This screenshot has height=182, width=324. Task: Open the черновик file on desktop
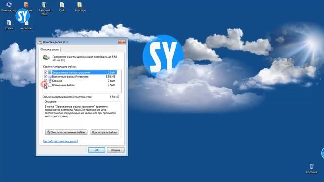[x=26, y=26]
